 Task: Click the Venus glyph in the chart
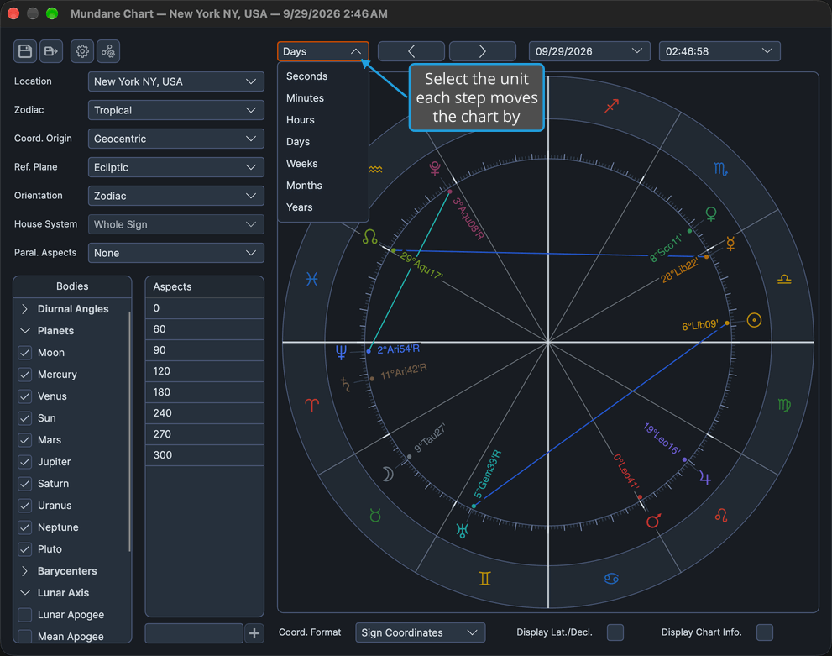click(x=711, y=214)
